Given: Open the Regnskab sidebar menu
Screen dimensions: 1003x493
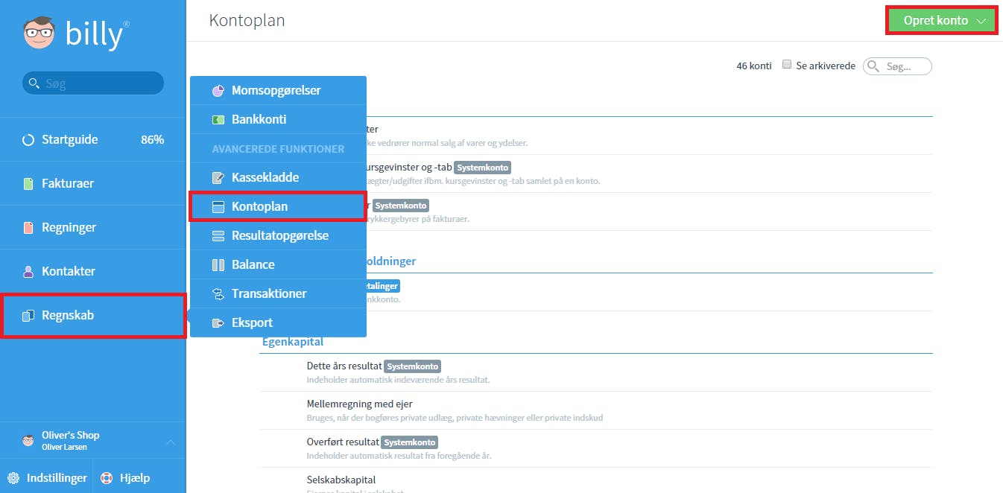Looking at the screenshot, I should point(93,316).
